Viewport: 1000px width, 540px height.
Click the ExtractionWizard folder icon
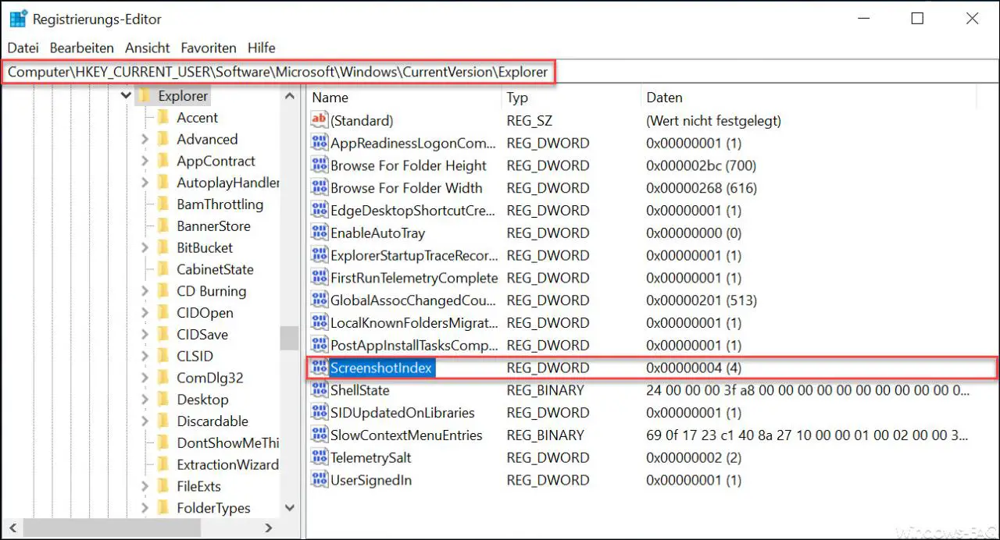(162, 464)
